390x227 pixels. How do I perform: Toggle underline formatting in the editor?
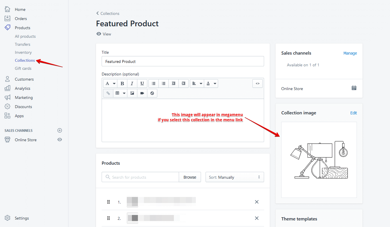[x=142, y=83]
